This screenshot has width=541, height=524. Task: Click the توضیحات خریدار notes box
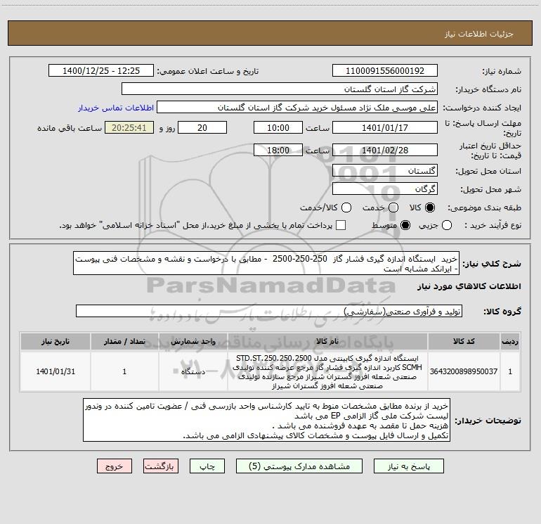tap(266, 420)
